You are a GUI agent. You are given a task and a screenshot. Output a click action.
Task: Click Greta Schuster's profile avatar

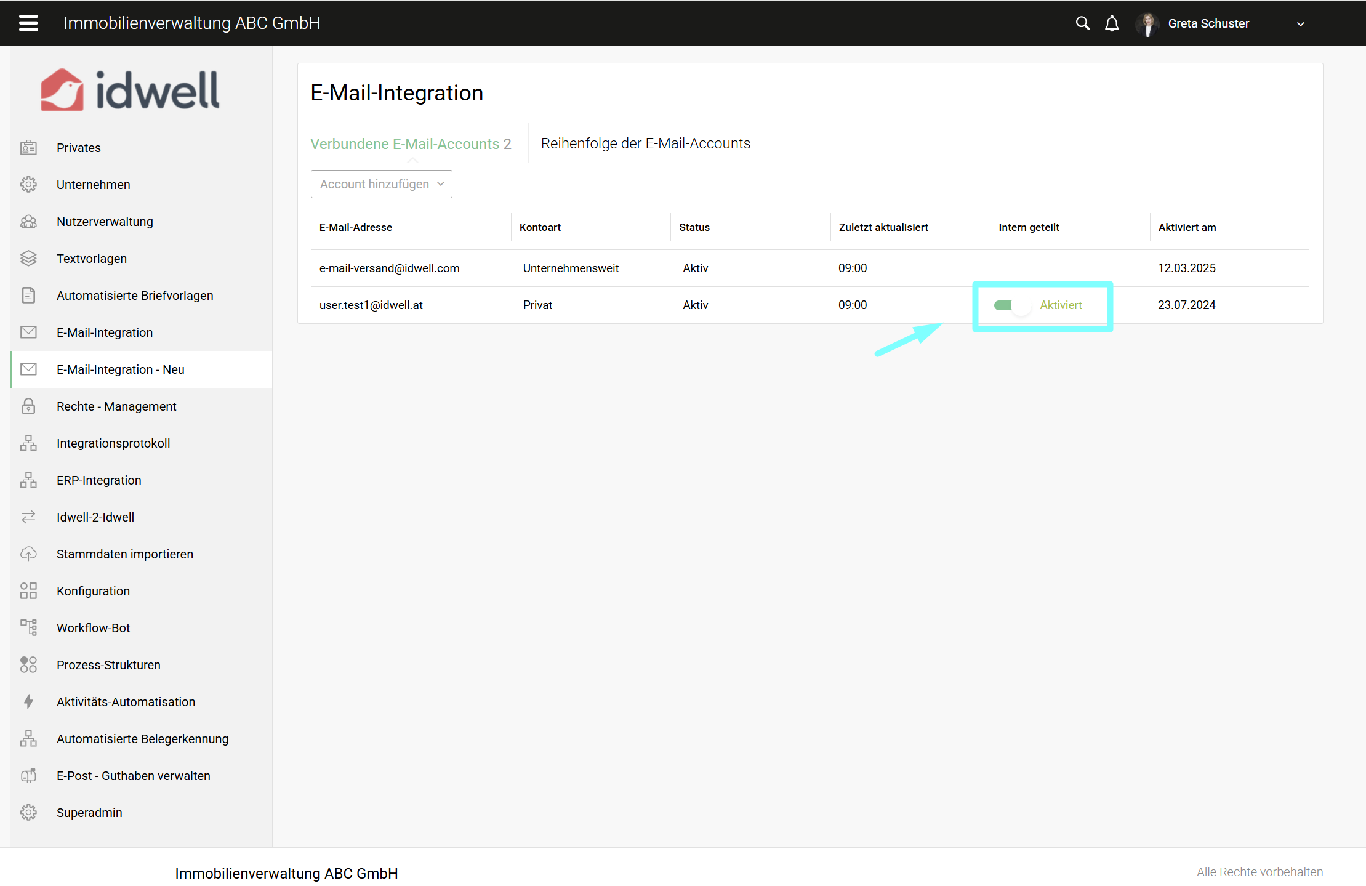click(x=1147, y=24)
